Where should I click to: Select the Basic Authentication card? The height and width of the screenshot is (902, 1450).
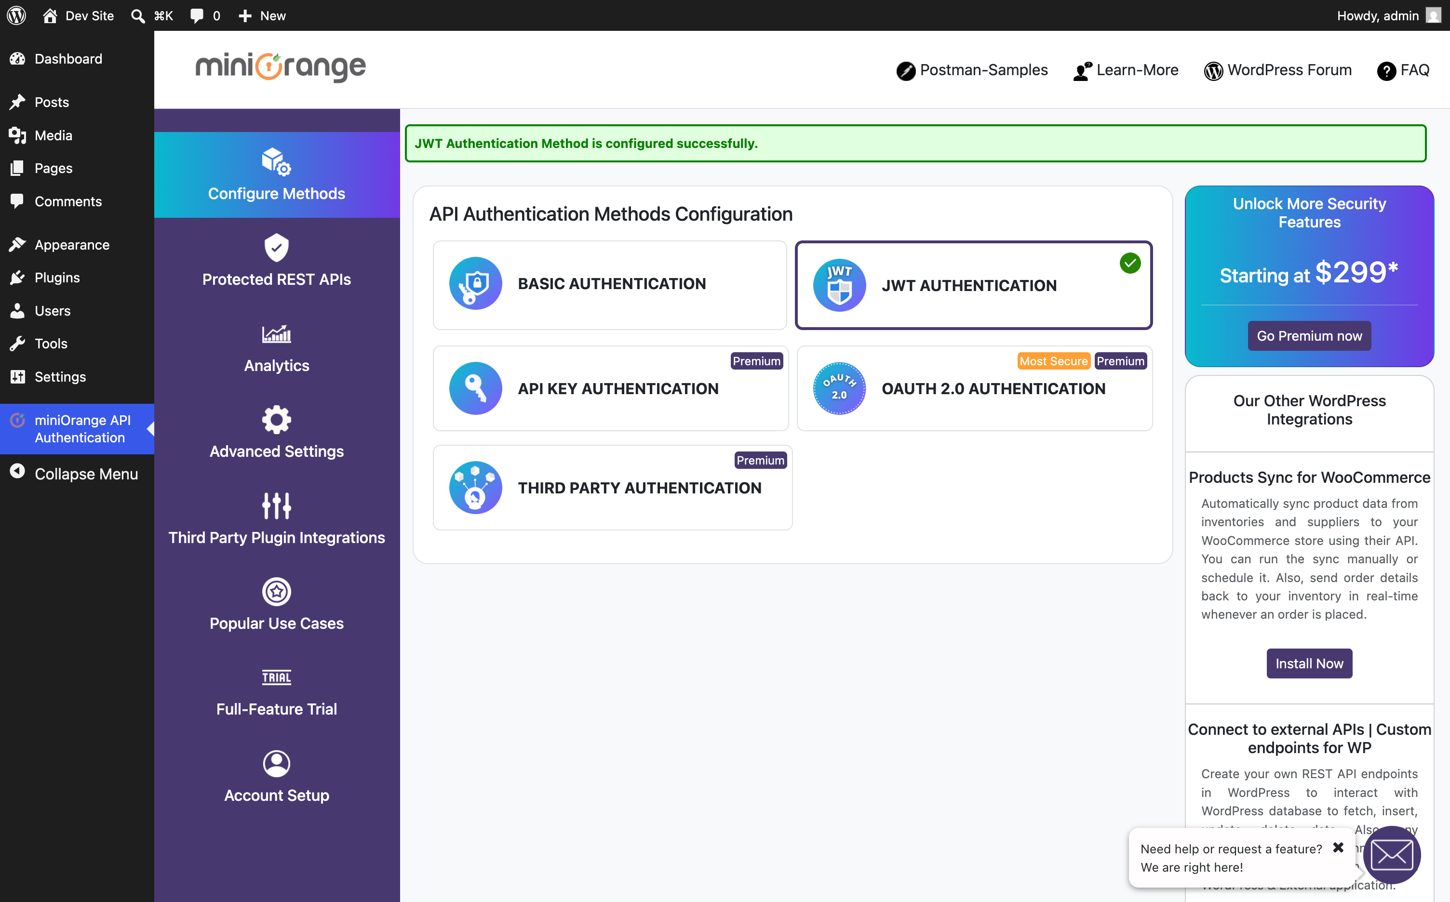610,285
